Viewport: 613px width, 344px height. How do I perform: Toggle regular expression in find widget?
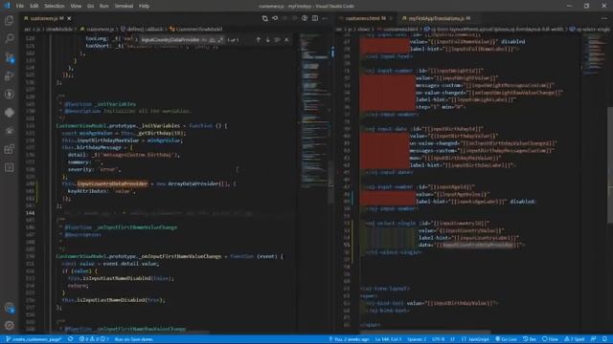coord(220,40)
